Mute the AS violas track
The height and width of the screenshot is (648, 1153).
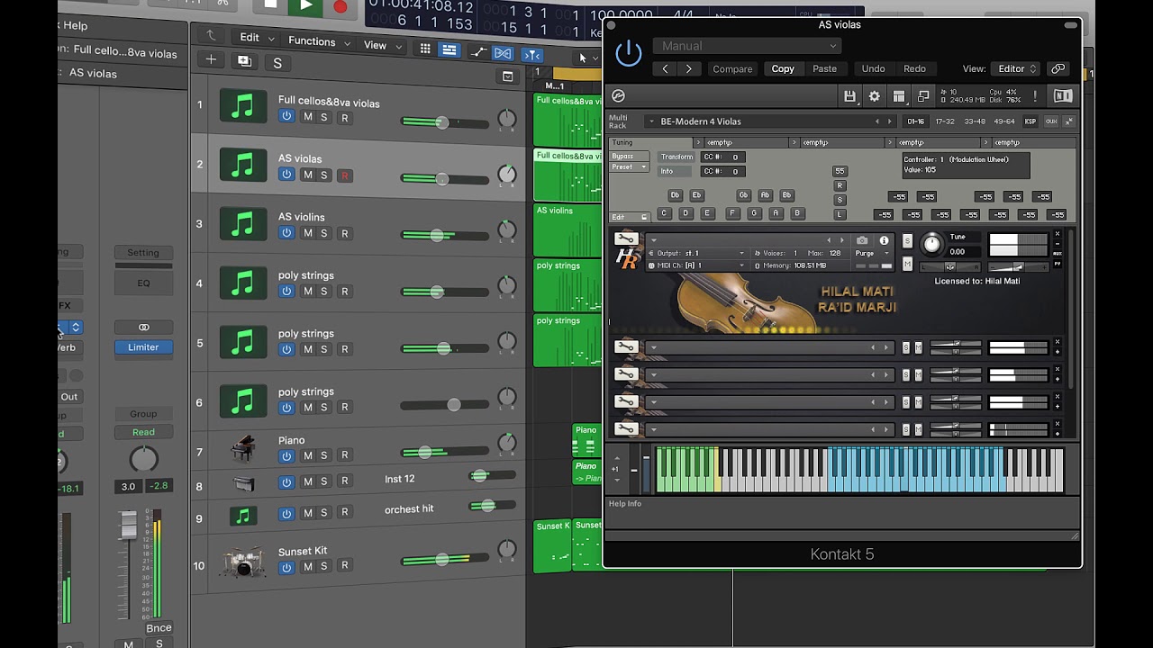(x=307, y=175)
